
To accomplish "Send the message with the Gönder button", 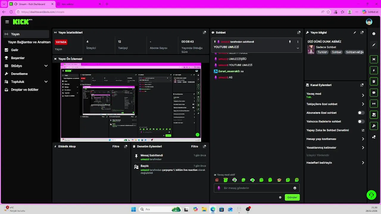I will click(292, 197).
